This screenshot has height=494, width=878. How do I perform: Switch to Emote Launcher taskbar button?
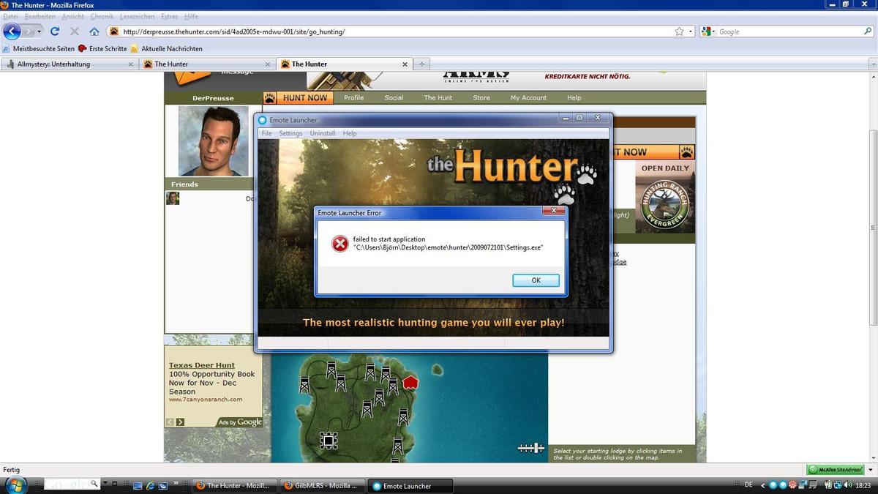410,485
